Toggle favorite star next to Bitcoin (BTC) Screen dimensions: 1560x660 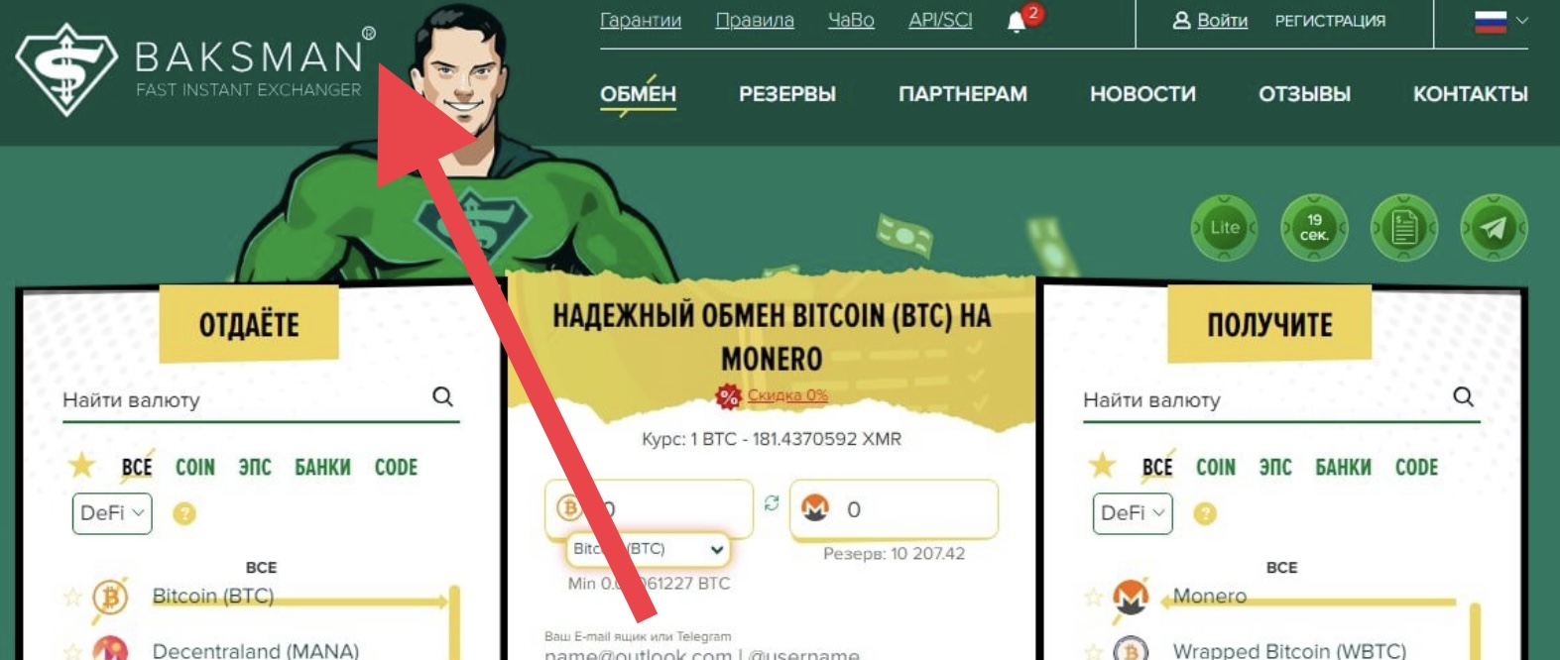click(x=72, y=597)
